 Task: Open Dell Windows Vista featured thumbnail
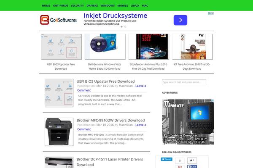105,47
